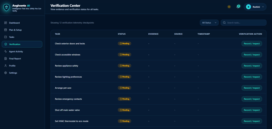Click 'Shut off main water valve' text
The width and height of the screenshot is (272, 129).
[x=67, y=110]
